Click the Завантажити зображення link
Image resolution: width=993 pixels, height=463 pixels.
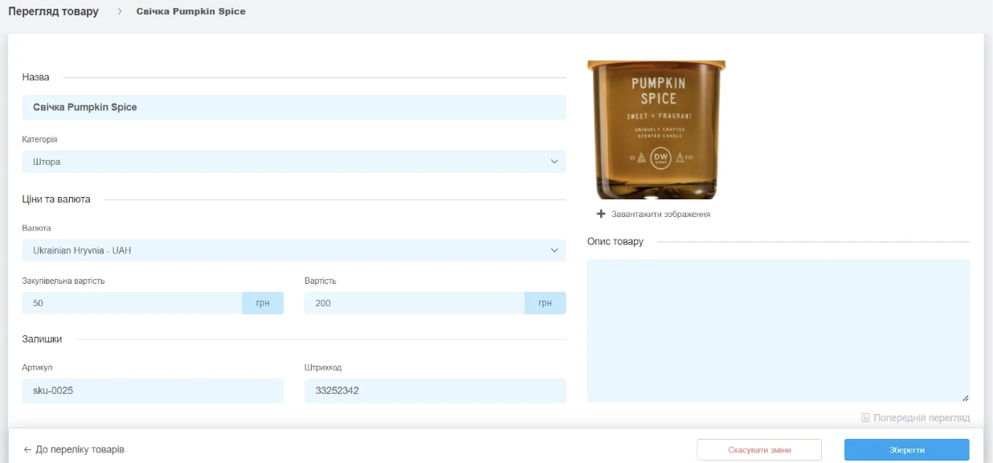660,215
